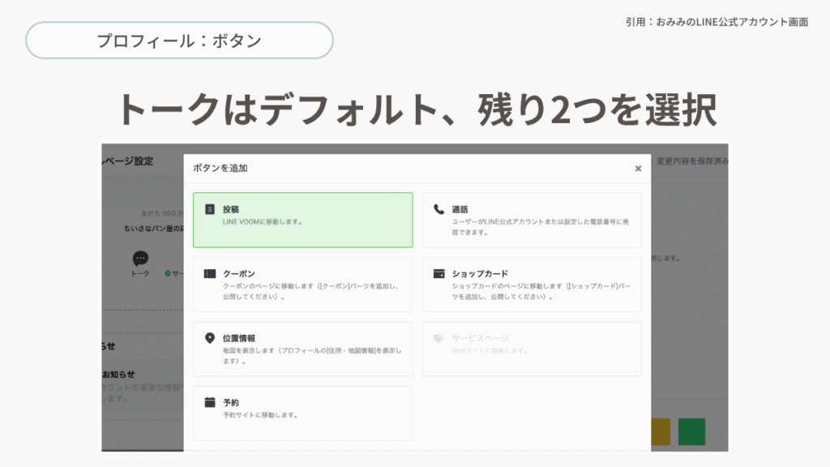
Task: Click the 変更内容を保存済み status text
Action: (691, 161)
